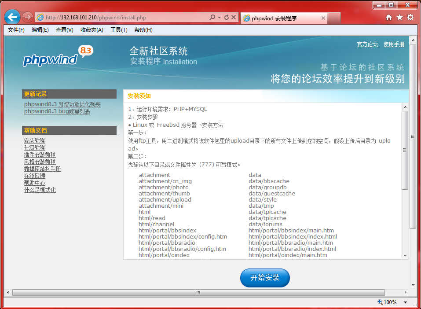The height and width of the screenshot is (309, 421).
Task: Go back with the browser back arrow
Action: [12, 17]
